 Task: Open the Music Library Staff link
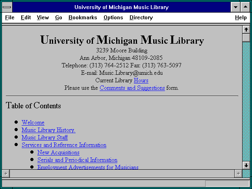(44, 137)
